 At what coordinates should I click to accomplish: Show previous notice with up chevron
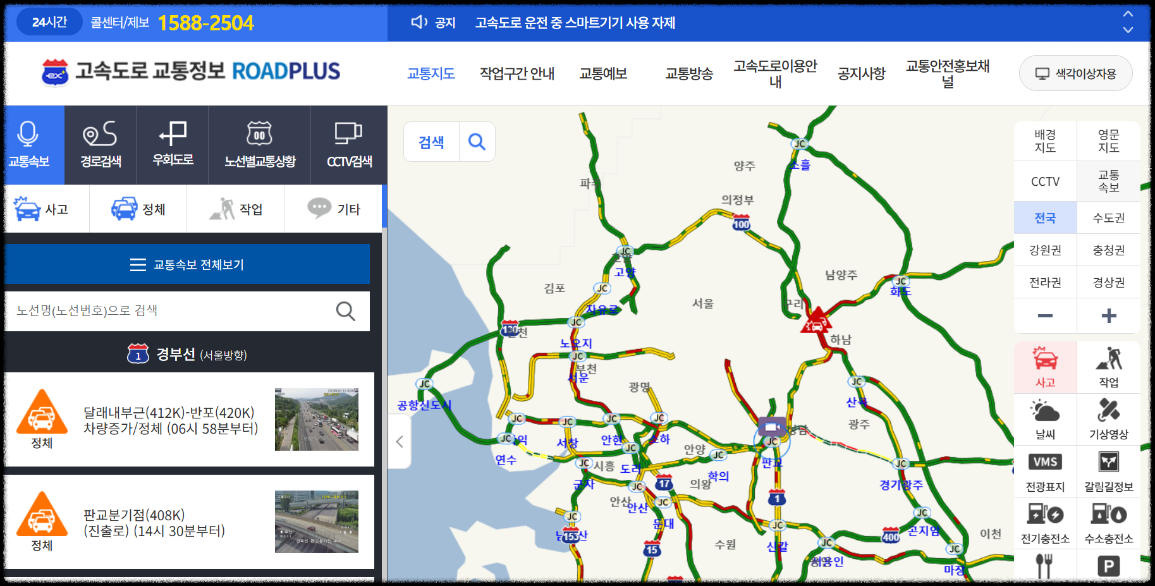(1128, 13)
